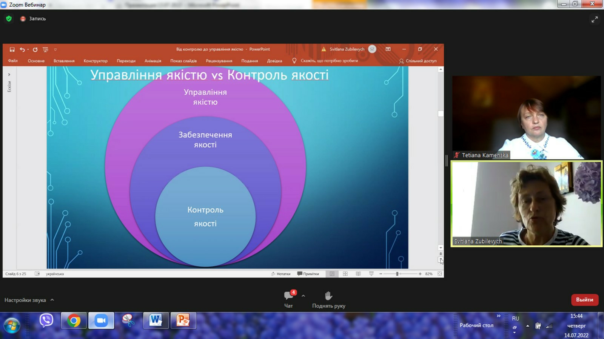The height and width of the screenshot is (339, 604).
Task: Show hidden system tray icons
Action: coord(527,326)
